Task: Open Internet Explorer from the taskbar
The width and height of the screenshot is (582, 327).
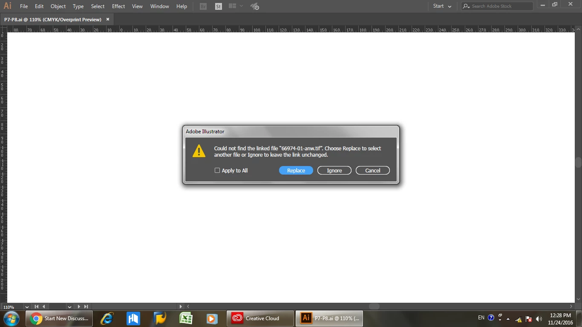Action: [x=107, y=318]
